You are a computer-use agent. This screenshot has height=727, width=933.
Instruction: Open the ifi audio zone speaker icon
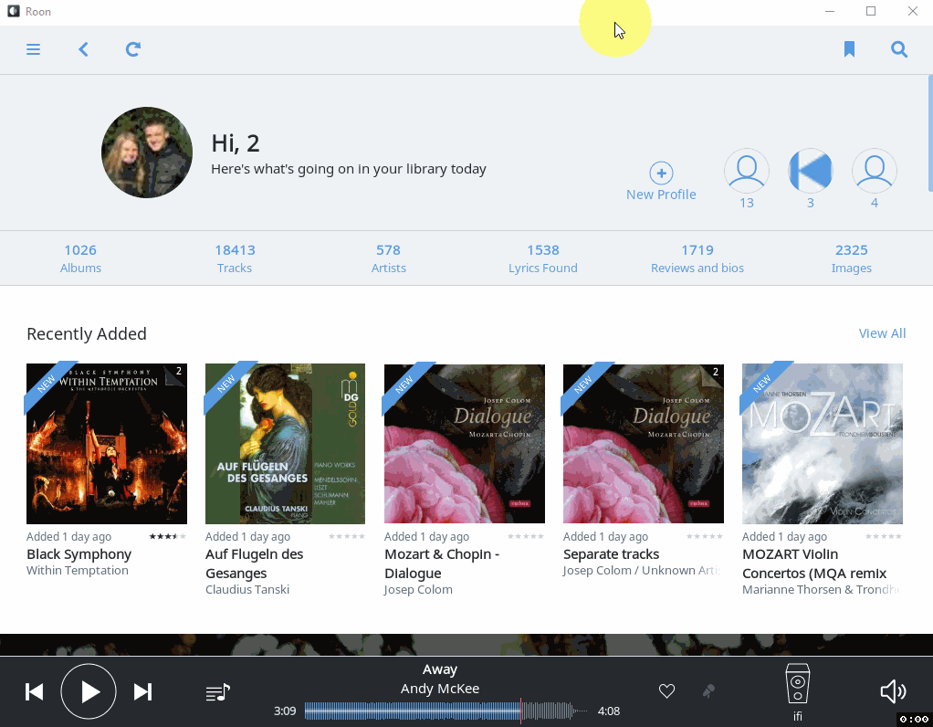click(x=797, y=684)
